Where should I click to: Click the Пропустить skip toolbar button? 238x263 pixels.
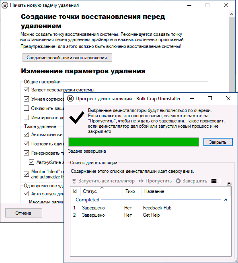[155, 181]
